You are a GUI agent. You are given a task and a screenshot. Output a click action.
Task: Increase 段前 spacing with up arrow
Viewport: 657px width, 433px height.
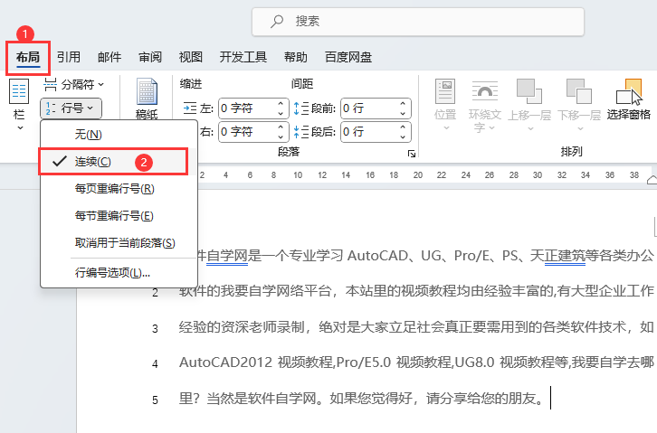tap(403, 104)
